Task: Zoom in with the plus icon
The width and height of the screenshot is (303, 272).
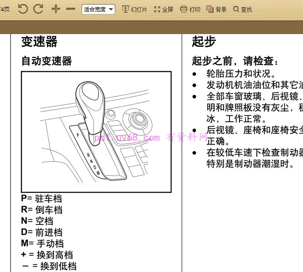Action: [x=55, y=9]
